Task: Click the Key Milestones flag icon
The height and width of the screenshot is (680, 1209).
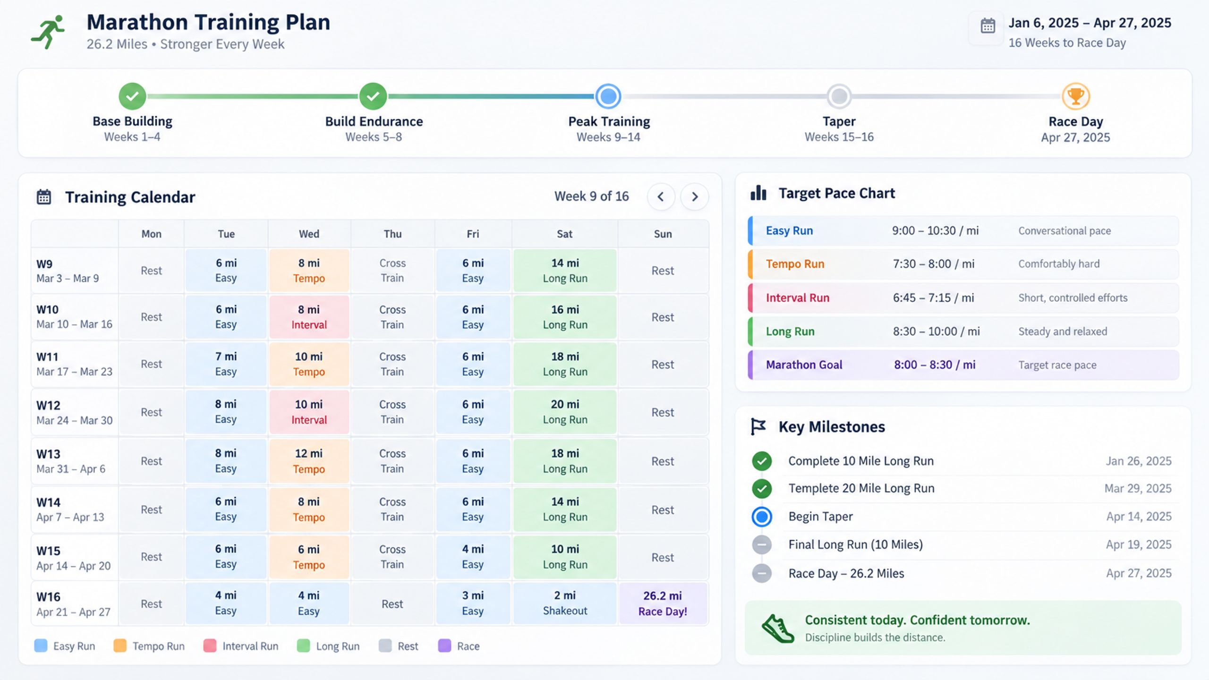Action: (x=758, y=426)
